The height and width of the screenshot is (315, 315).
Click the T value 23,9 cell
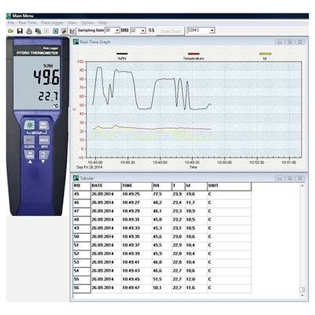coord(178,195)
